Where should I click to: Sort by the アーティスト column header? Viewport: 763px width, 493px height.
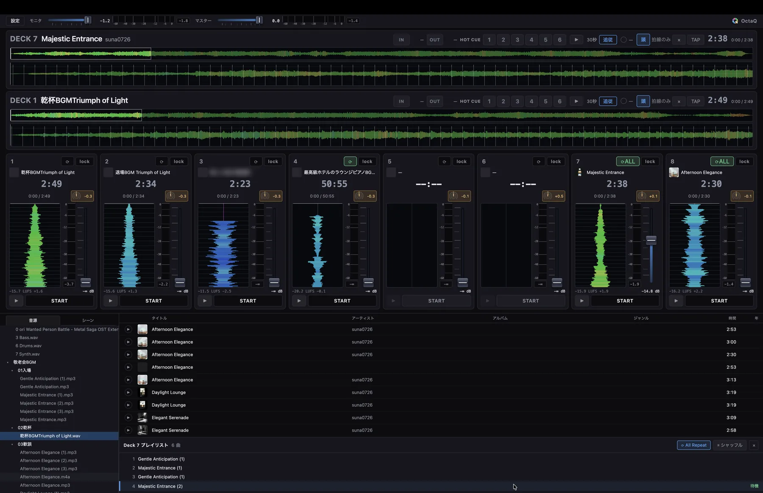[x=363, y=318]
